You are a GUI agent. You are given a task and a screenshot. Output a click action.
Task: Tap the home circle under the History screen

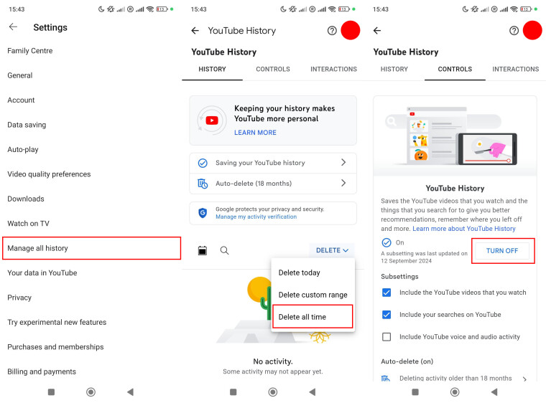(273, 392)
